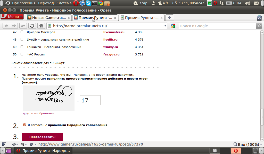
Task: Close the Новые Gamer.ru tab
Action: click(69, 18)
